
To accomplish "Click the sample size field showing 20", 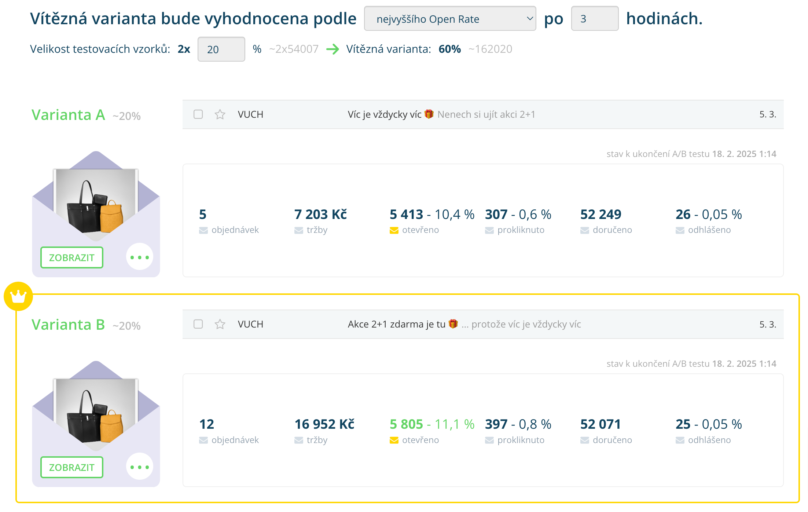I will tap(221, 49).
